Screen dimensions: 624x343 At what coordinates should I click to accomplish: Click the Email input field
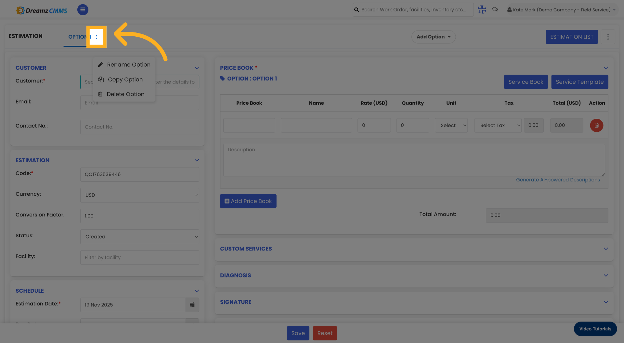(140, 103)
